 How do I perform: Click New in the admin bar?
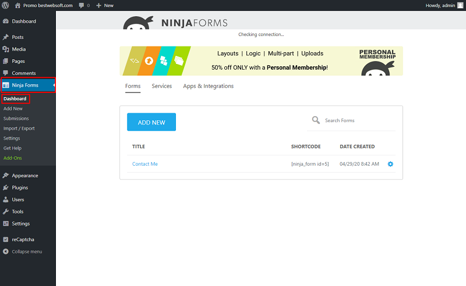pos(109,5)
